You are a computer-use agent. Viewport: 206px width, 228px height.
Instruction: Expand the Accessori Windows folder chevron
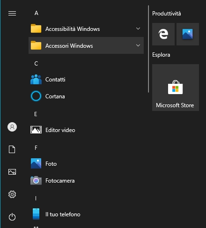pos(138,45)
